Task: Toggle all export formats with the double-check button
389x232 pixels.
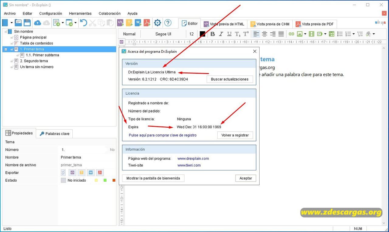Action: coord(63,173)
